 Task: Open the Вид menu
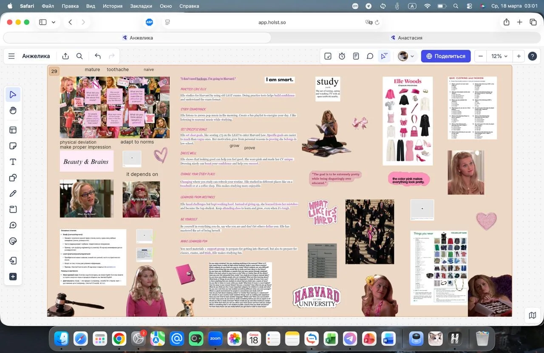pos(91,6)
